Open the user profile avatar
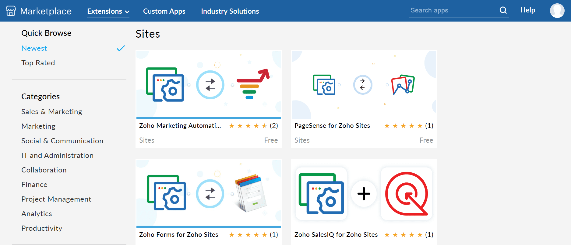The image size is (571, 245). tap(557, 11)
